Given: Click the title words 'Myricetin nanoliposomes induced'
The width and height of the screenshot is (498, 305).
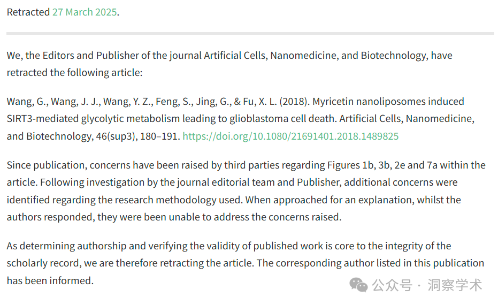Looking at the screenshot, I should tap(388, 102).
